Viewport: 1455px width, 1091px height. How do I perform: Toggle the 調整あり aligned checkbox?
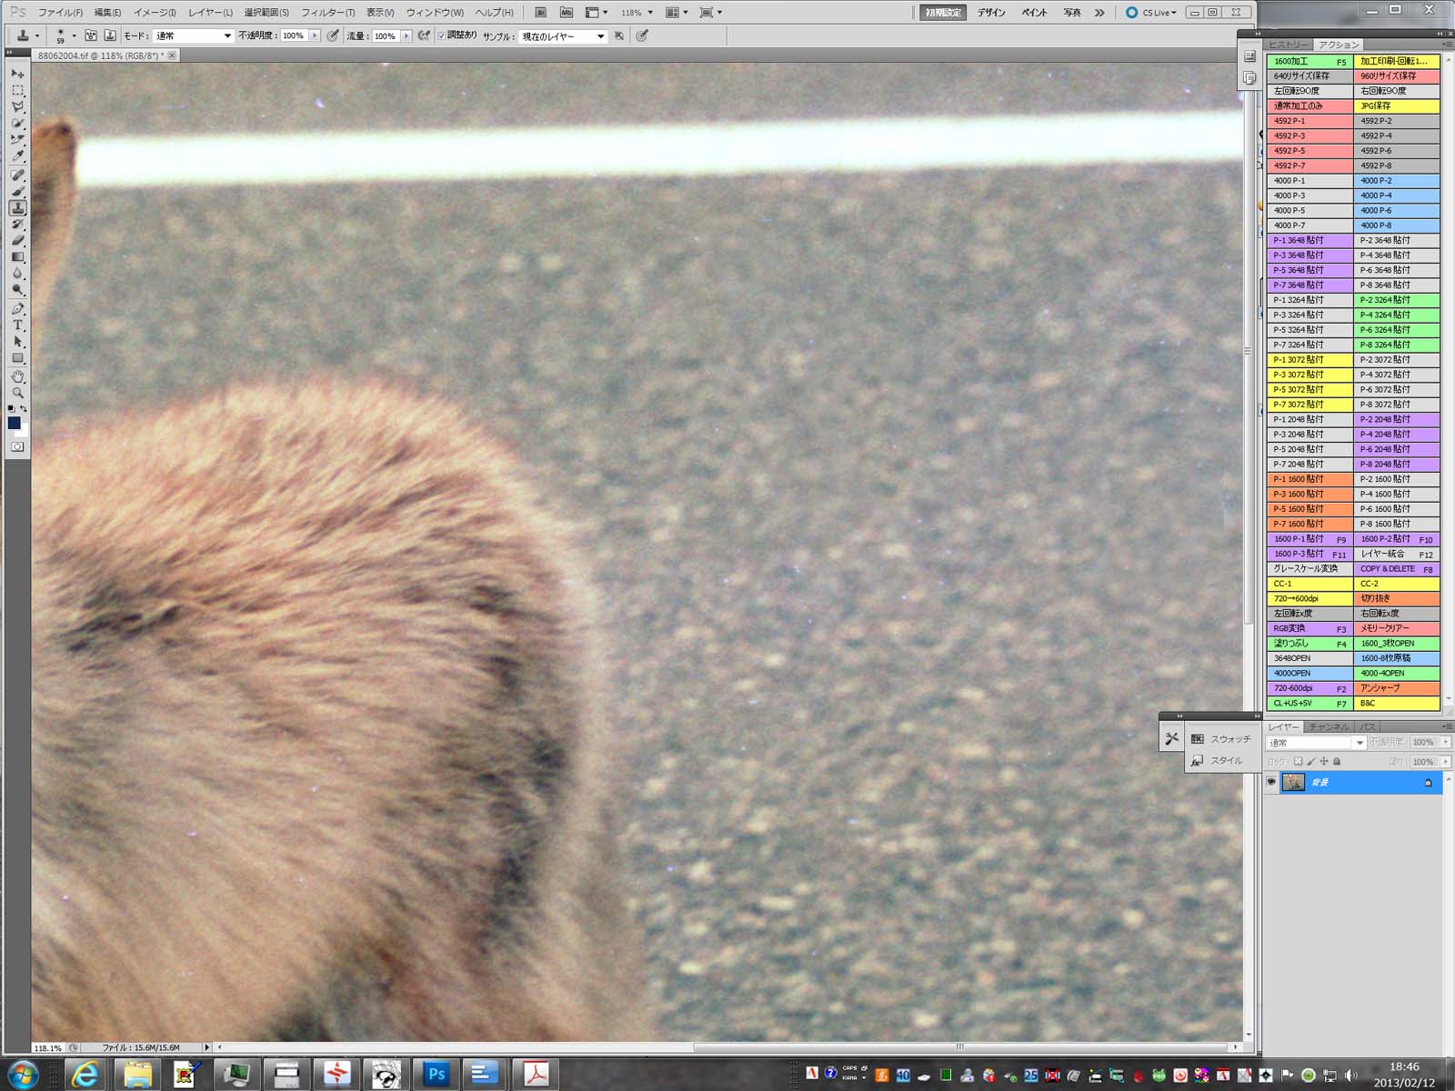coord(441,36)
